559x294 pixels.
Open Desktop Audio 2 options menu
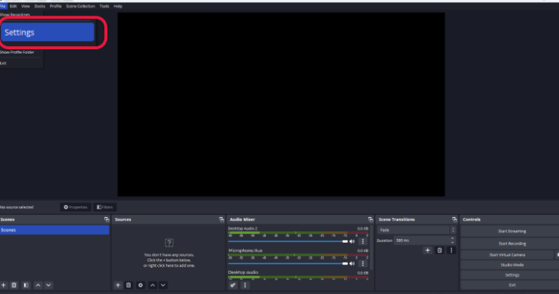pos(363,241)
